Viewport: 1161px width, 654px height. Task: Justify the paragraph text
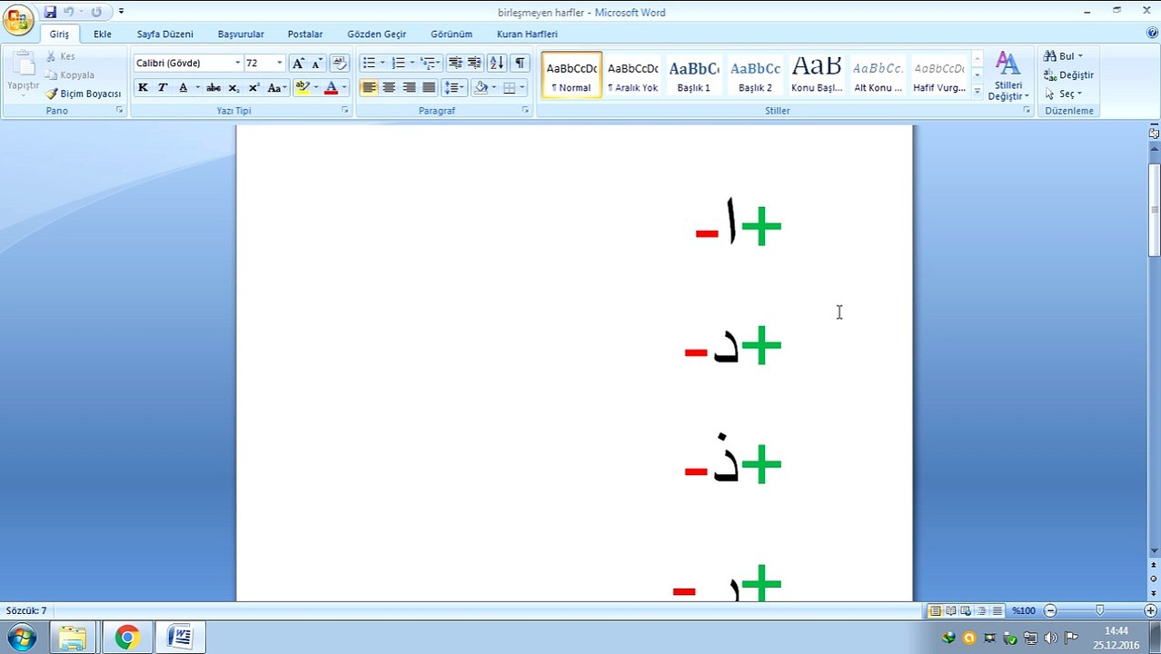(x=429, y=87)
